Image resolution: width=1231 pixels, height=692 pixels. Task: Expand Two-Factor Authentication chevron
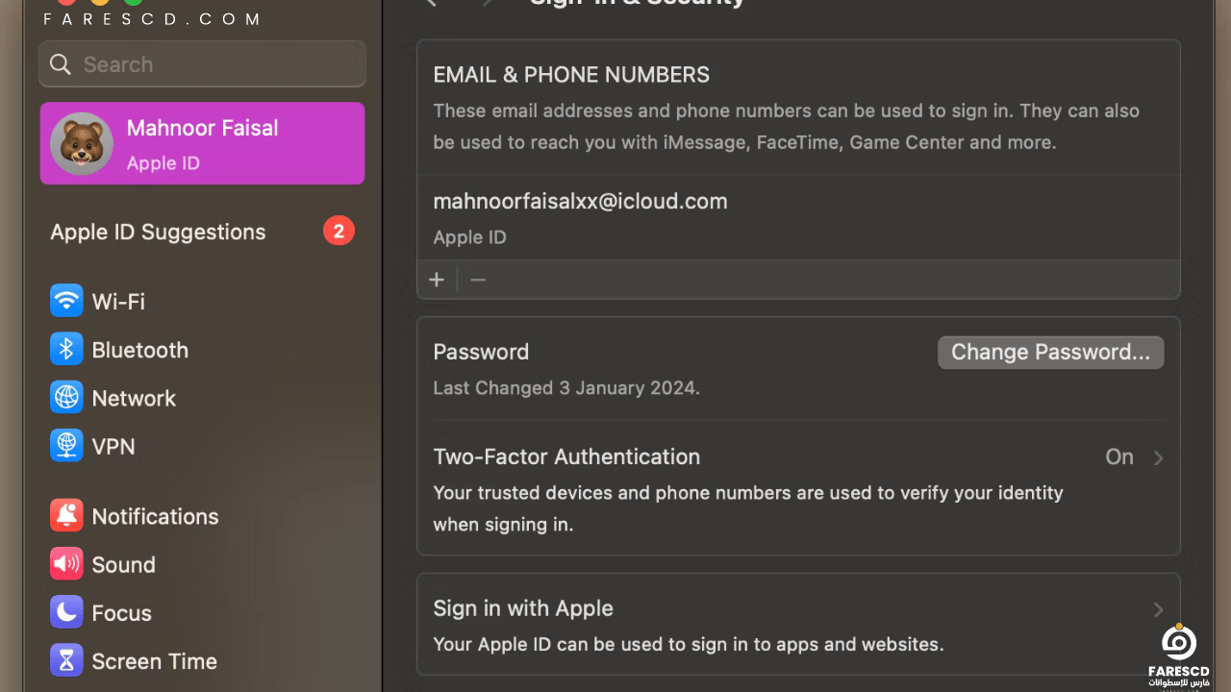(x=1159, y=457)
